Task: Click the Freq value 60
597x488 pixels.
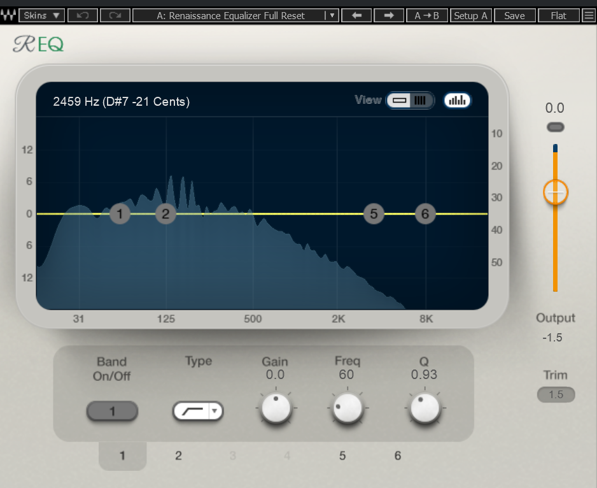Action: (x=346, y=375)
